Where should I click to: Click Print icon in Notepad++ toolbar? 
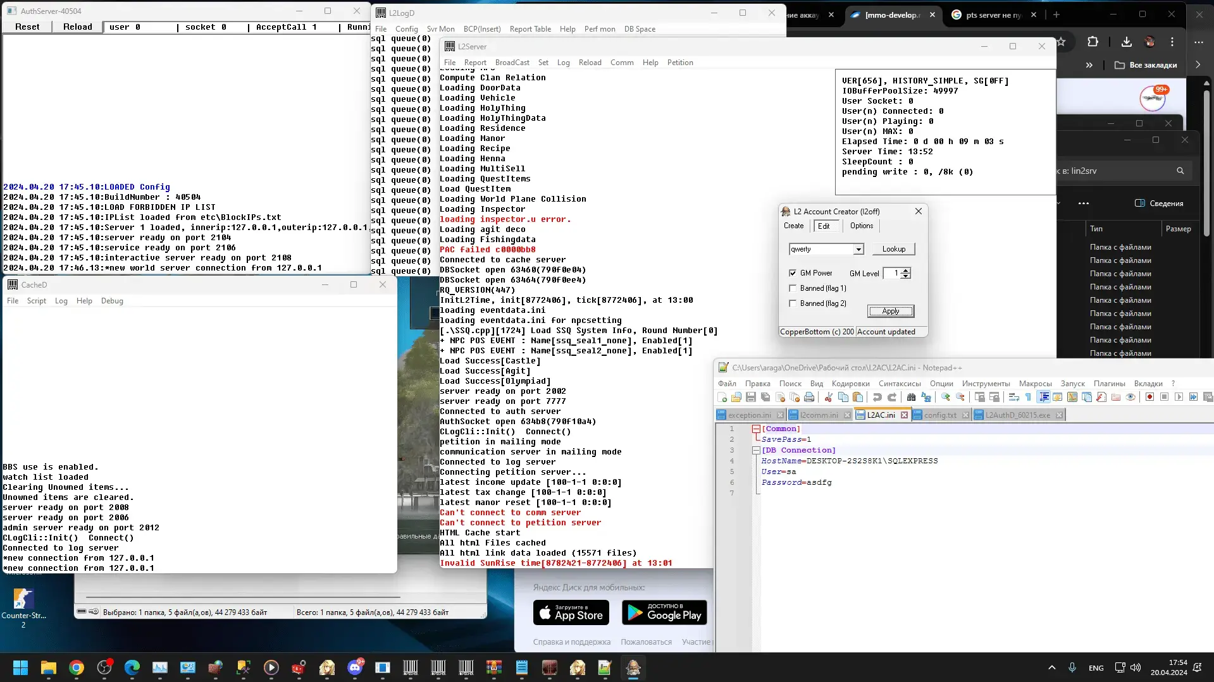[809, 397]
